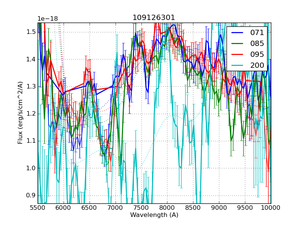The width and height of the screenshot is (301, 226).
Task: Click the plot title 109126301
Action: [154, 18]
